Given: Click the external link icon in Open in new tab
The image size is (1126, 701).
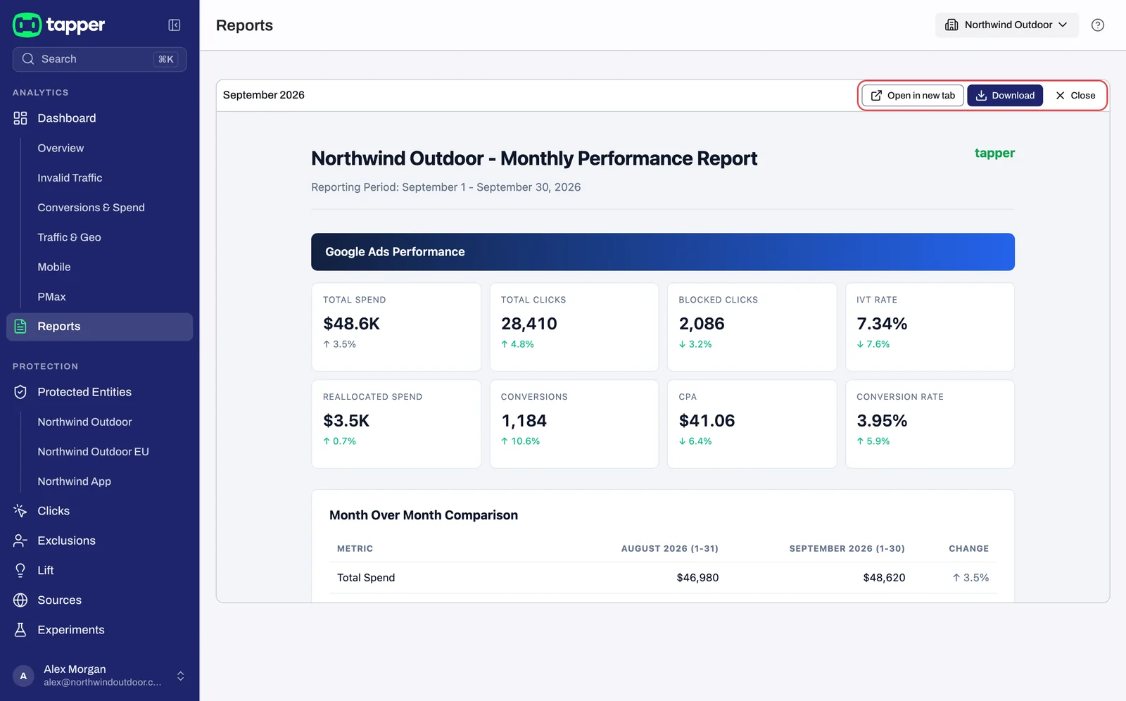Looking at the screenshot, I should (x=876, y=96).
